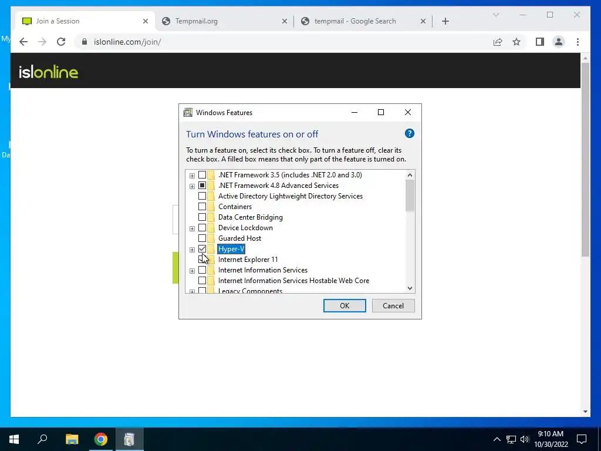
Task: Close the Join a Session tab
Action: [x=146, y=21]
